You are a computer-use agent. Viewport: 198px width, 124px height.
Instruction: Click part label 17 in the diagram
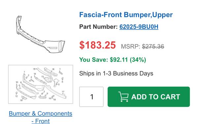(63, 92)
